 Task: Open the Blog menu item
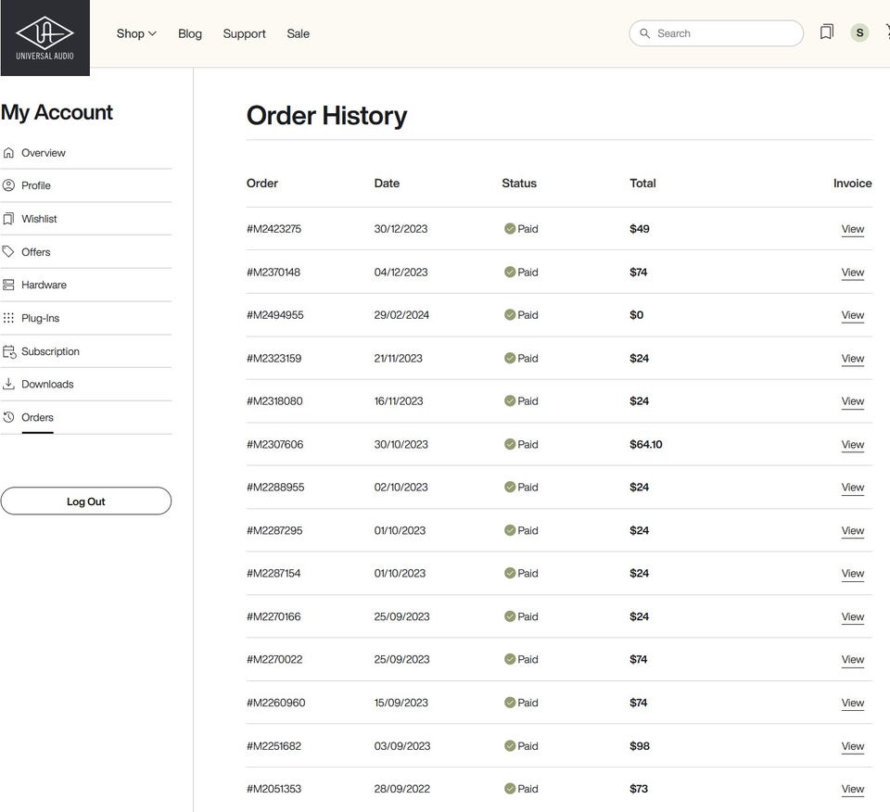[x=190, y=33]
